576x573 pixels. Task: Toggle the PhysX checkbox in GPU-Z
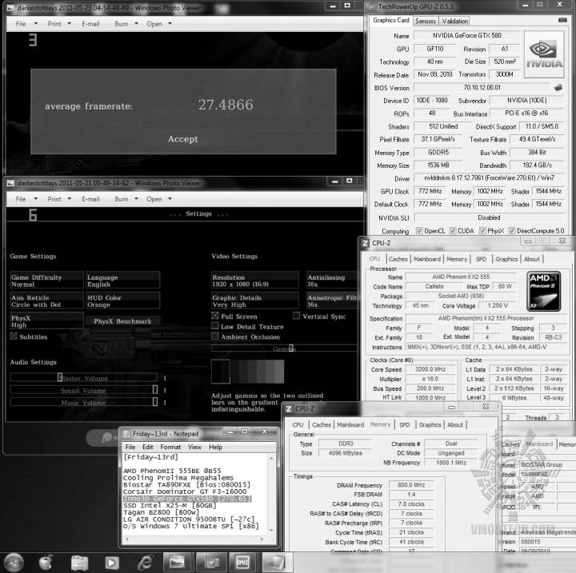pyautogui.click(x=482, y=230)
